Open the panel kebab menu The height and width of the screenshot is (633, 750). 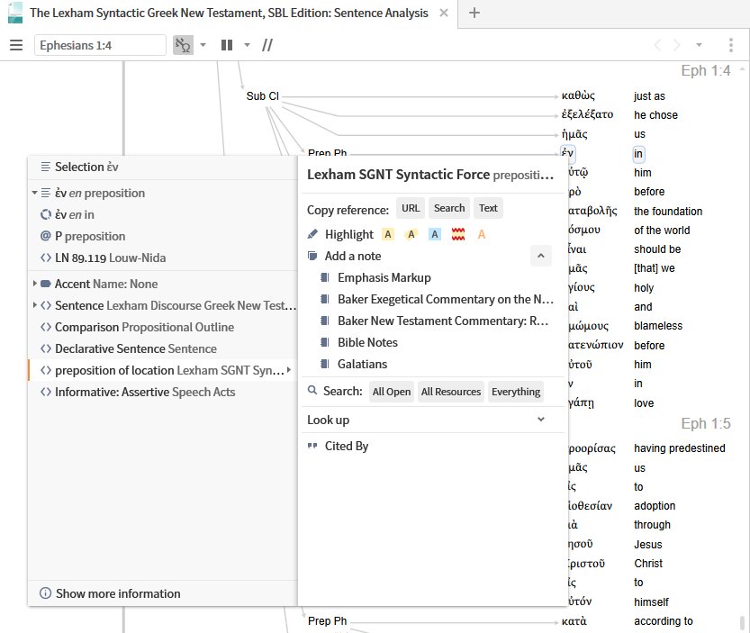pyautogui.click(x=731, y=45)
